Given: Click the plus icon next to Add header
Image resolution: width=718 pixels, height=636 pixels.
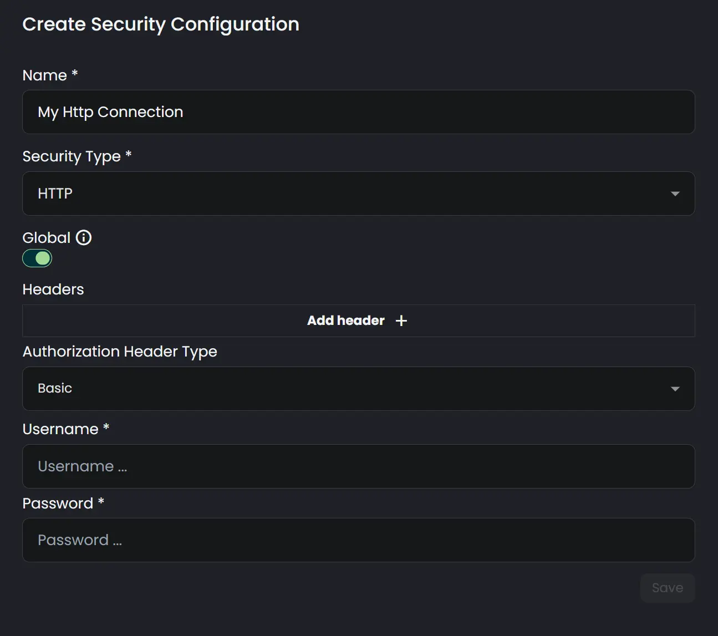Looking at the screenshot, I should coord(401,320).
